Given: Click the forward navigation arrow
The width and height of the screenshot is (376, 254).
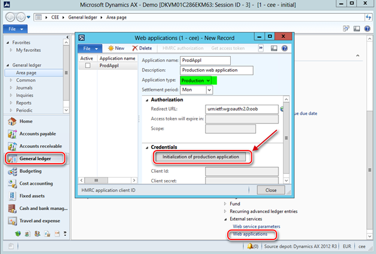Looking at the screenshot, I should pyautogui.click(x=21, y=17).
